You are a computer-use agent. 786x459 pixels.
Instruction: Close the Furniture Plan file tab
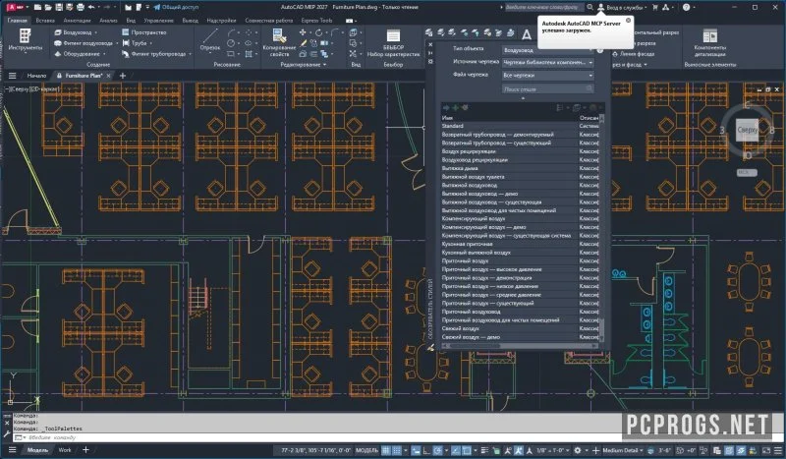pos(108,76)
